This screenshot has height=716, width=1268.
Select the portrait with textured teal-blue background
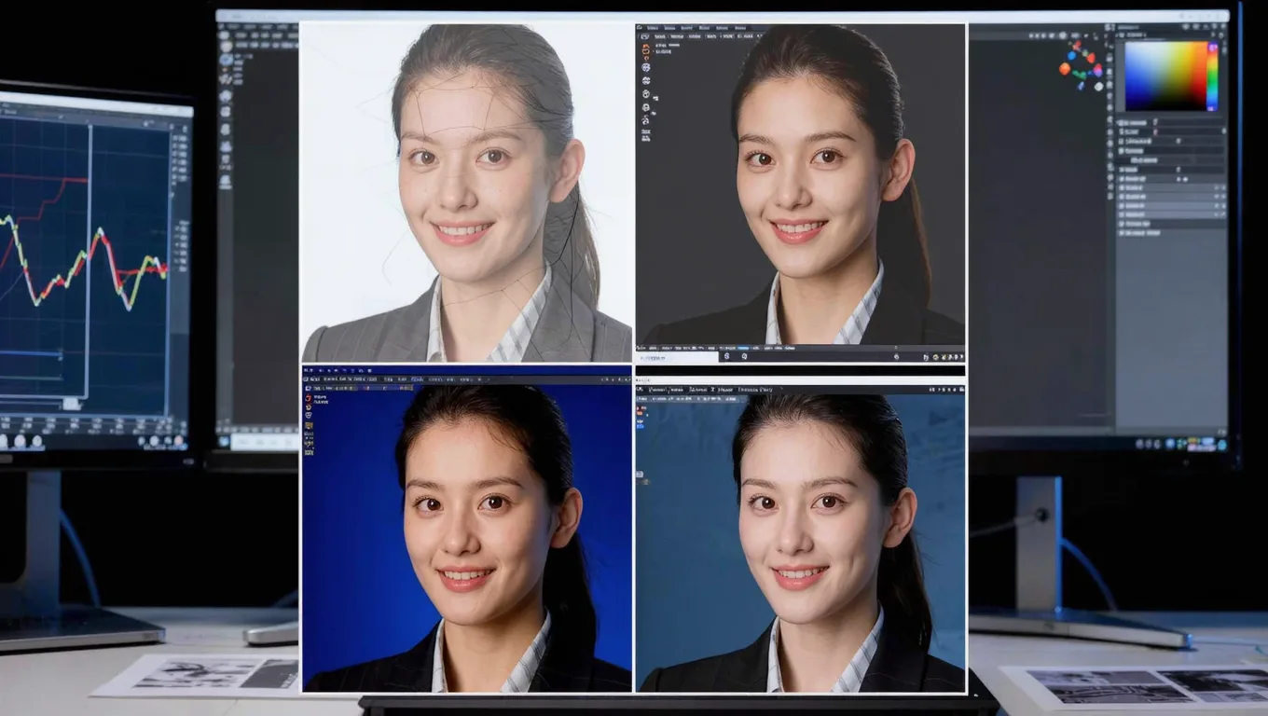pyautogui.click(x=801, y=534)
